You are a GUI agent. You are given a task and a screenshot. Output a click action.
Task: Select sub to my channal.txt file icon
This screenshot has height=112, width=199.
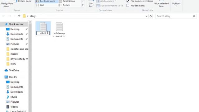tap(59, 26)
